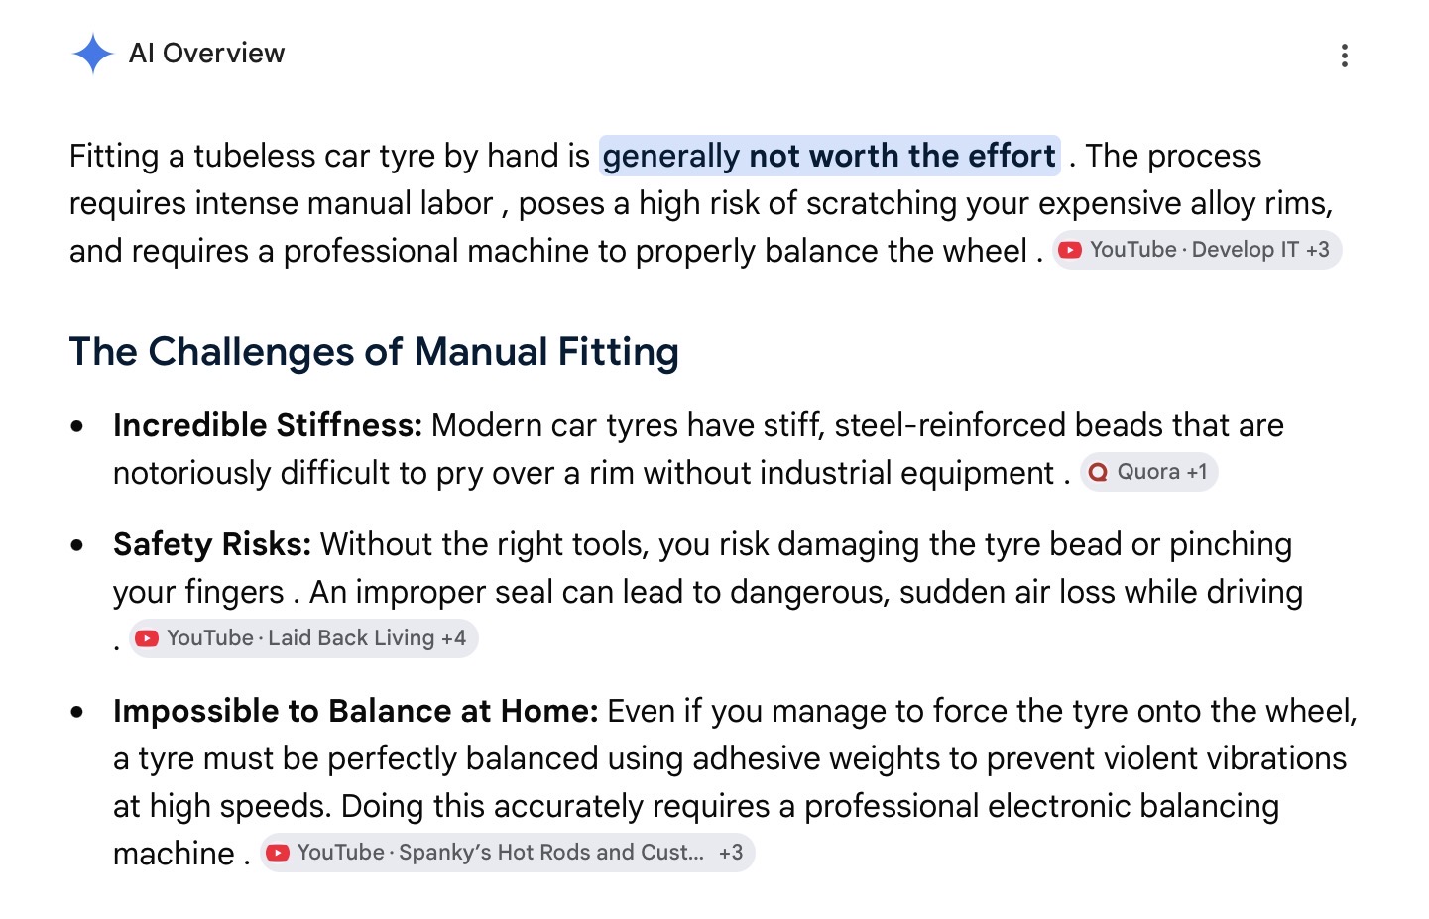Open the three-dot more options menu

pyautogui.click(x=1345, y=56)
